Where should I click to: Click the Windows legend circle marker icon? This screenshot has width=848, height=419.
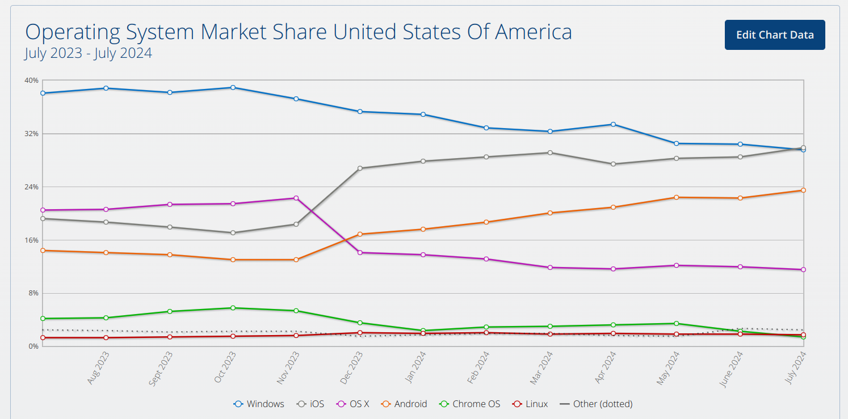coord(238,404)
